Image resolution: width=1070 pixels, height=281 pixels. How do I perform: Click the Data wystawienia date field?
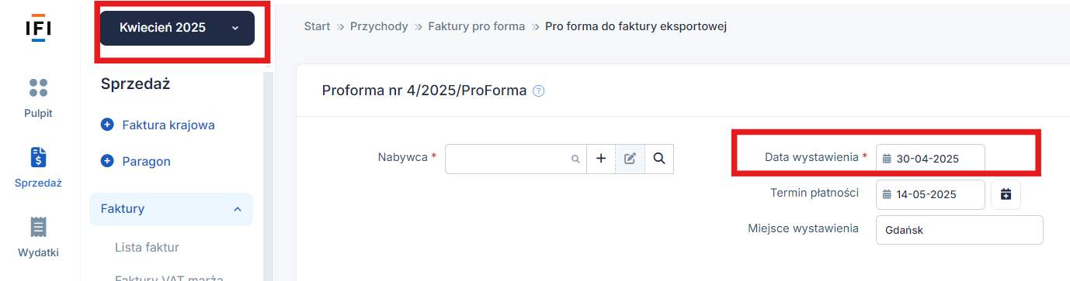(930, 159)
